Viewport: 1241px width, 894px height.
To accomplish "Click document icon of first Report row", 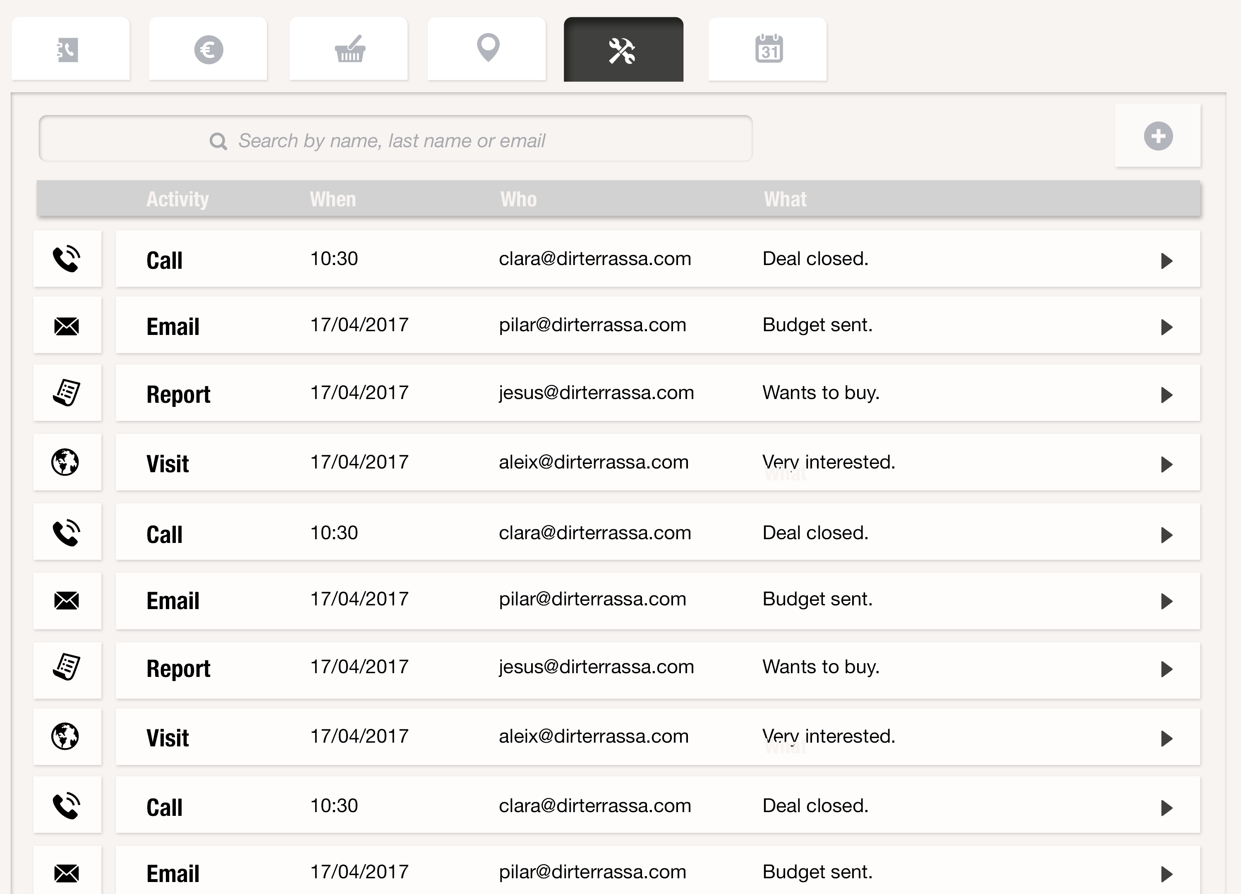I will click(x=67, y=393).
